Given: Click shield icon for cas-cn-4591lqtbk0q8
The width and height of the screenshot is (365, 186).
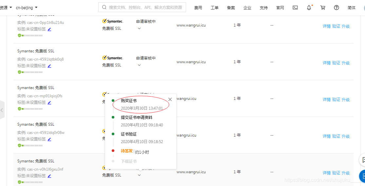Looking at the screenshot, I should click(19, 72).
